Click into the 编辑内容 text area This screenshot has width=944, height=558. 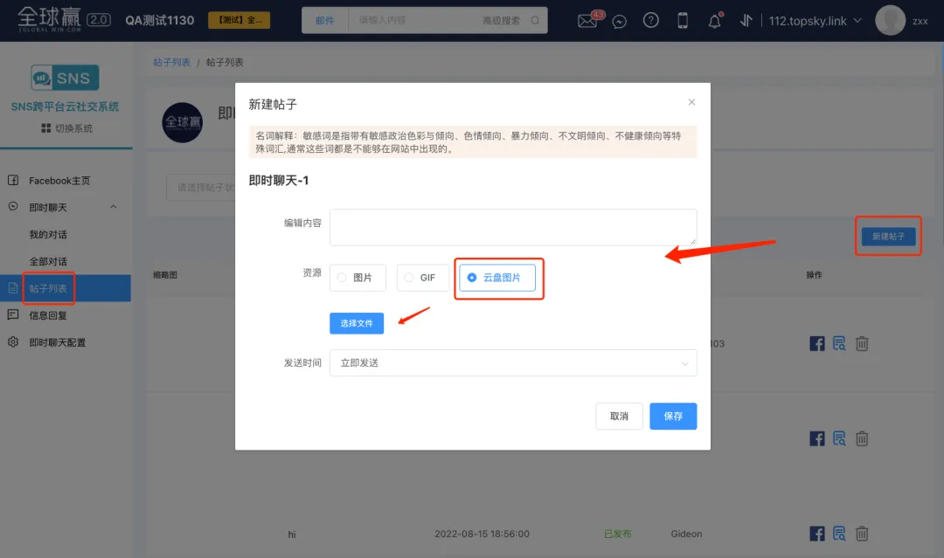point(512,227)
